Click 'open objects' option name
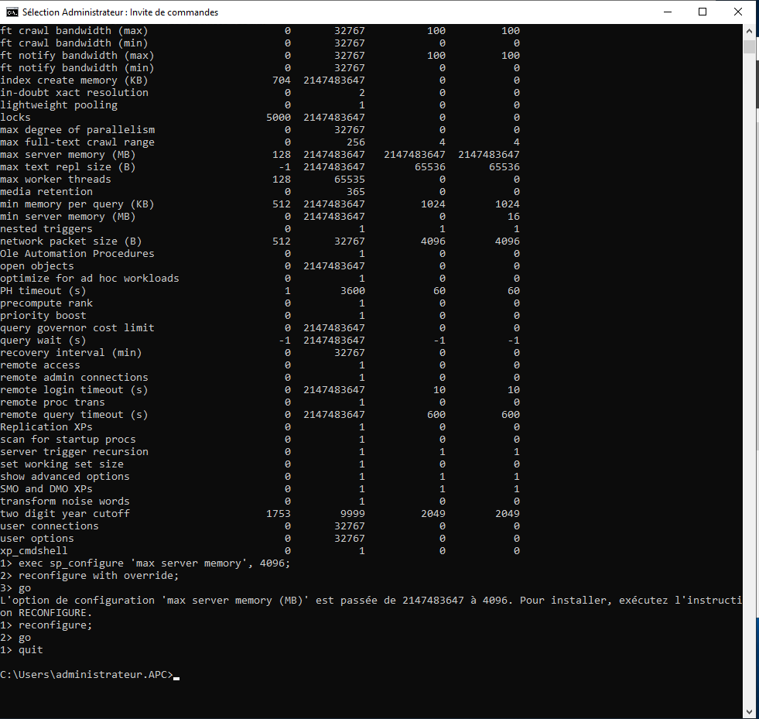This screenshot has width=759, height=719. tap(37, 265)
